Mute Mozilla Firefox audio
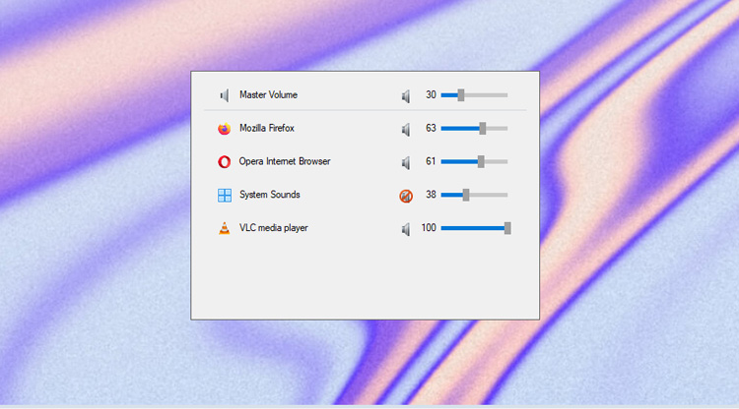 (x=406, y=129)
